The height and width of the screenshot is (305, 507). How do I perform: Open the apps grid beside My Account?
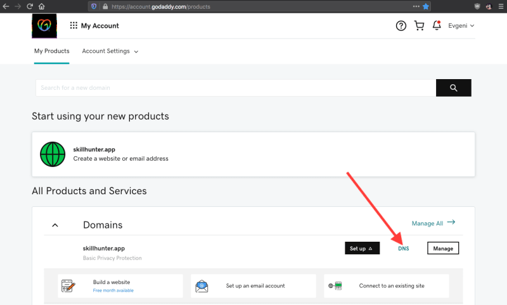[x=74, y=25]
